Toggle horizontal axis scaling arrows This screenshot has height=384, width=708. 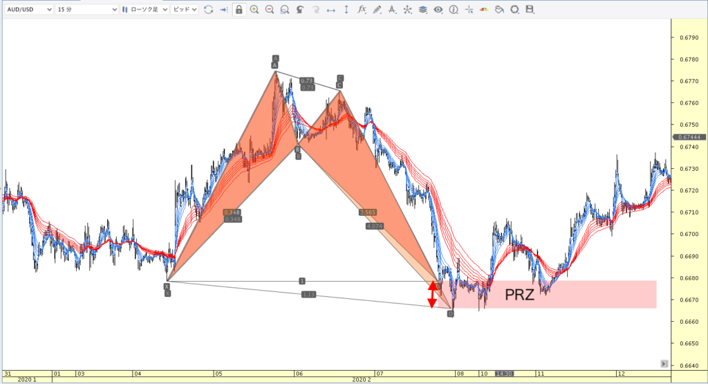pyautogui.click(x=330, y=10)
